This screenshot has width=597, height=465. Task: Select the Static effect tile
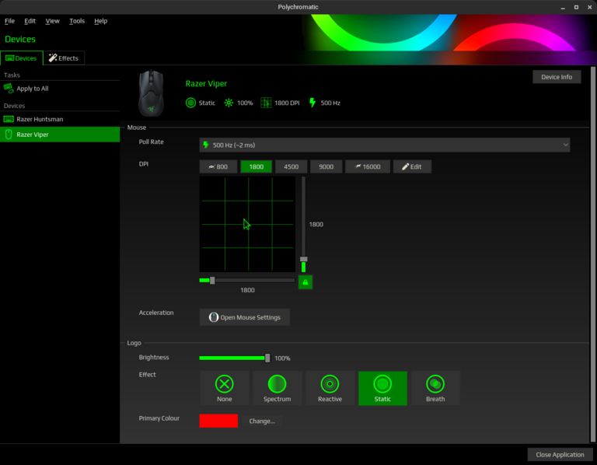(x=382, y=388)
